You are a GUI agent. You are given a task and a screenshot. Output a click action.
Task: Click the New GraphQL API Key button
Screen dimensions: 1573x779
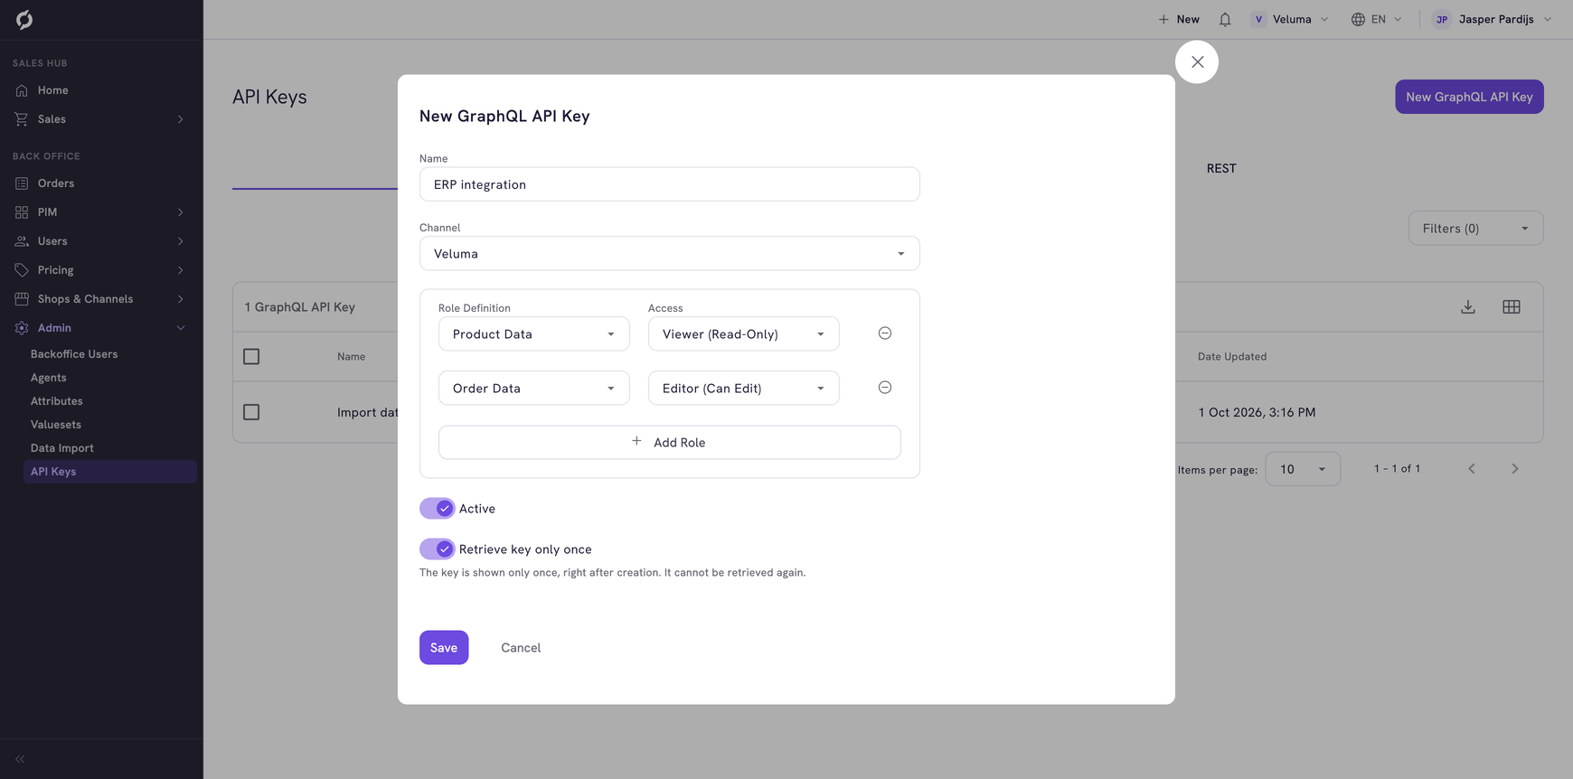1469,97
